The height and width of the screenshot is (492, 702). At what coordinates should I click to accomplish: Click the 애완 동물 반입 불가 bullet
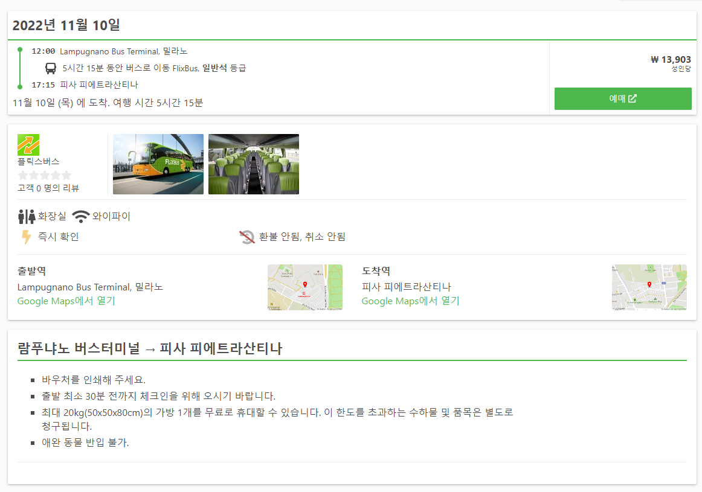pyautogui.click(x=86, y=442)
